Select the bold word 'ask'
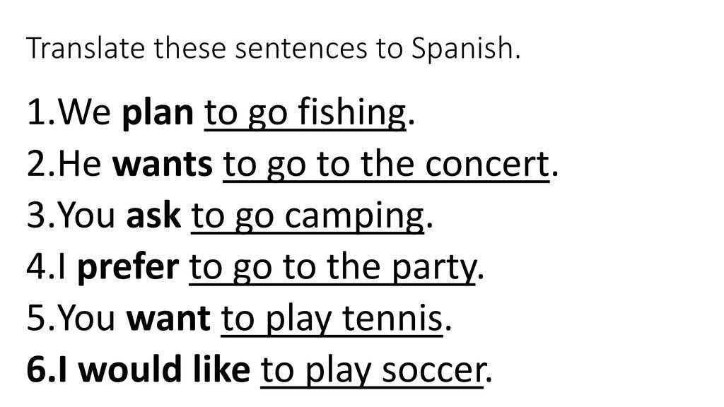The image size is (724, 407). (x=153, y=216)
